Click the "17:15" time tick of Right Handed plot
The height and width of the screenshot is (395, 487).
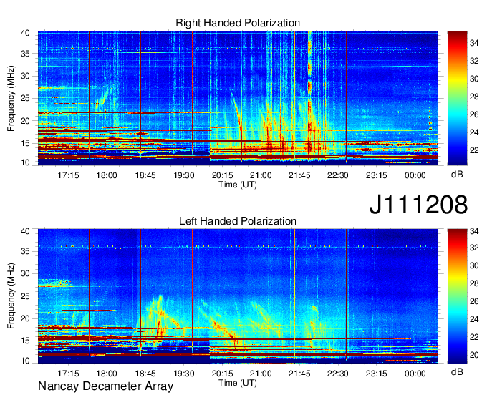(x=68, y=175)
